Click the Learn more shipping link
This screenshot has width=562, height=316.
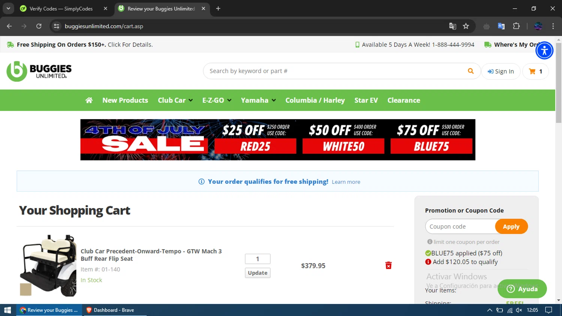coord(346,182)
